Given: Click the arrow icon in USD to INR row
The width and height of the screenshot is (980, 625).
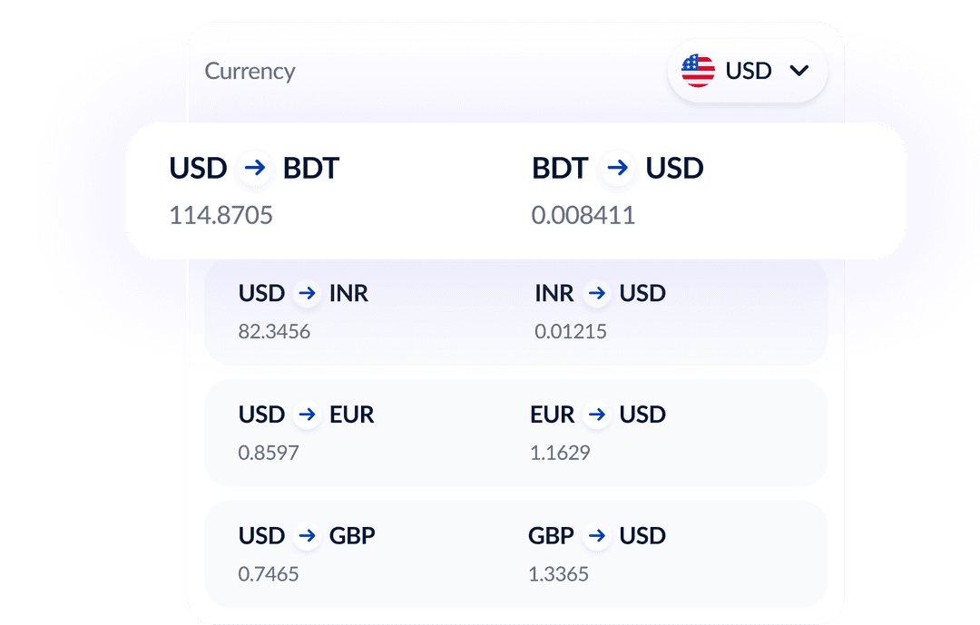Looking at the screenshot, I should (x=306, y=293).
